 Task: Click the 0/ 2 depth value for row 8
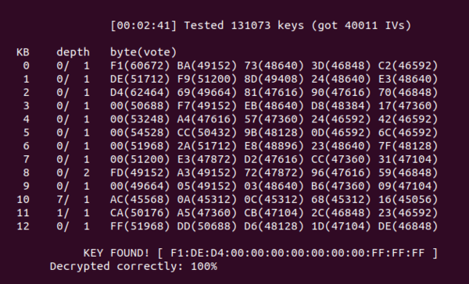click(73, 172)
